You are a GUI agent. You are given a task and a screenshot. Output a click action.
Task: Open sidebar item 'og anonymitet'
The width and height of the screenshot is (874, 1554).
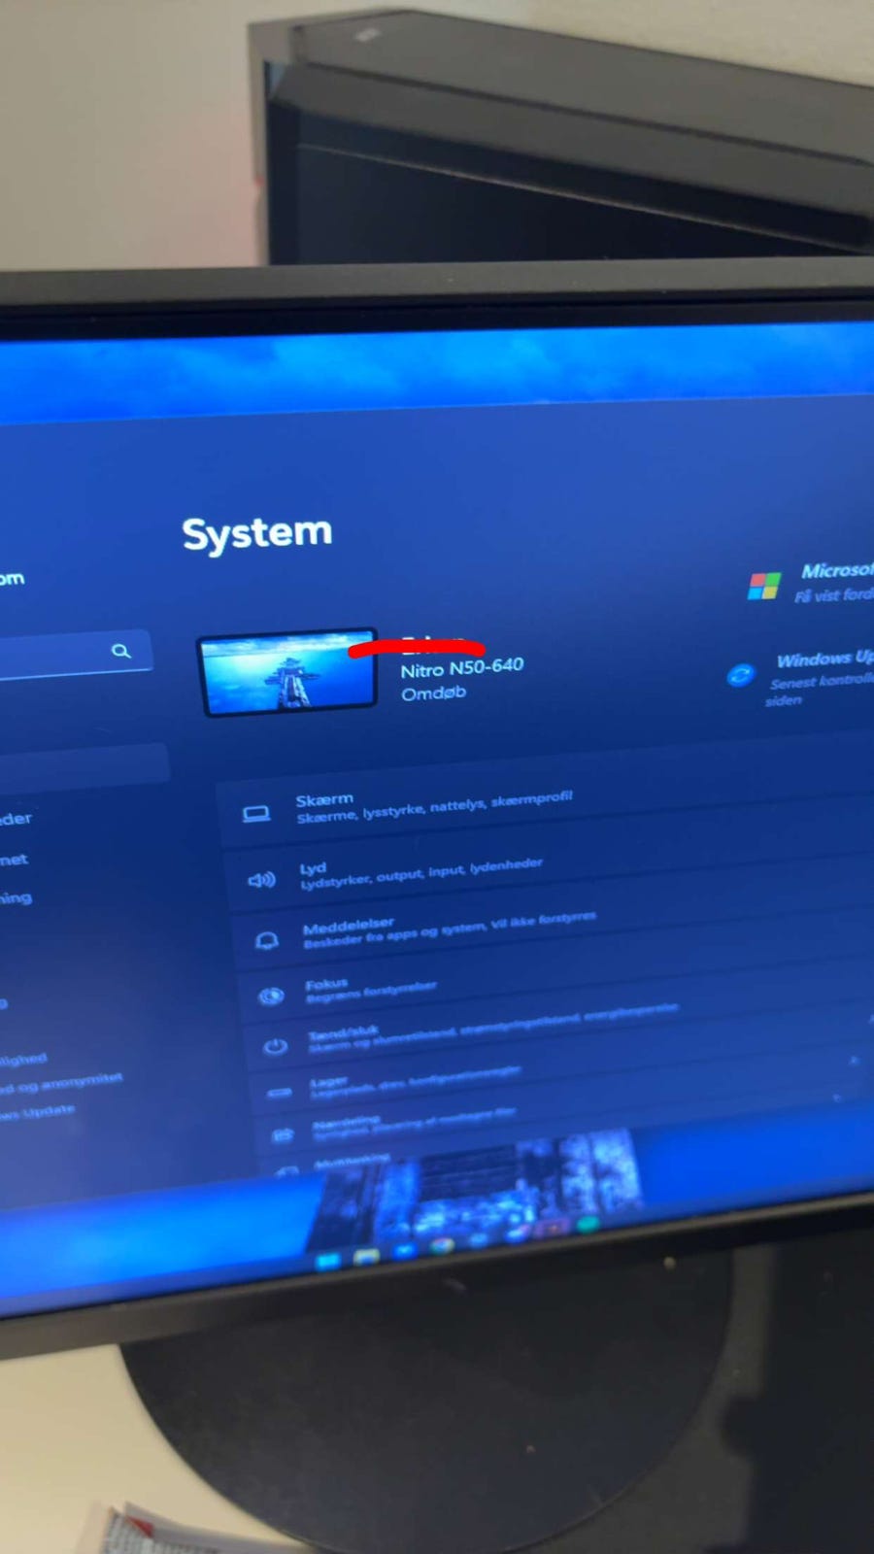pyautogui.click(x=60, y=1083)
